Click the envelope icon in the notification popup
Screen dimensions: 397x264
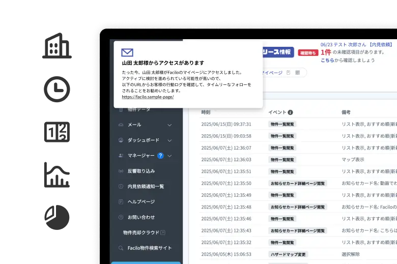point(127,52)
